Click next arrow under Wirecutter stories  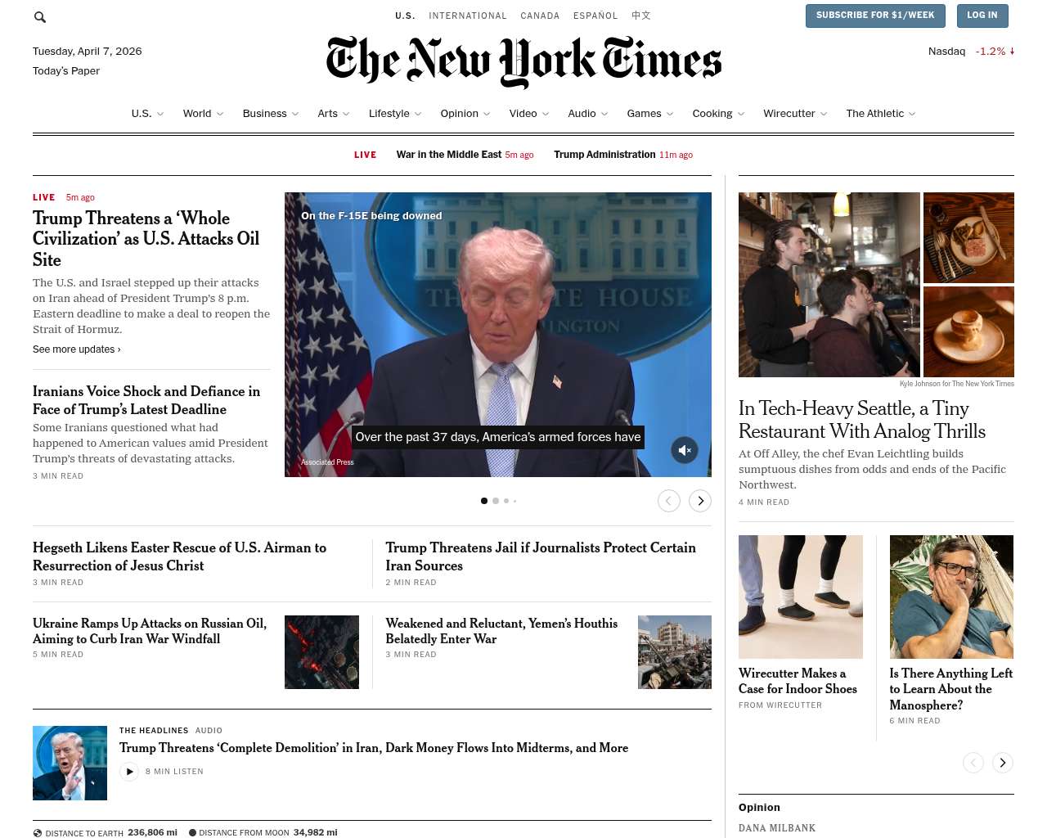click(1003, 763)
